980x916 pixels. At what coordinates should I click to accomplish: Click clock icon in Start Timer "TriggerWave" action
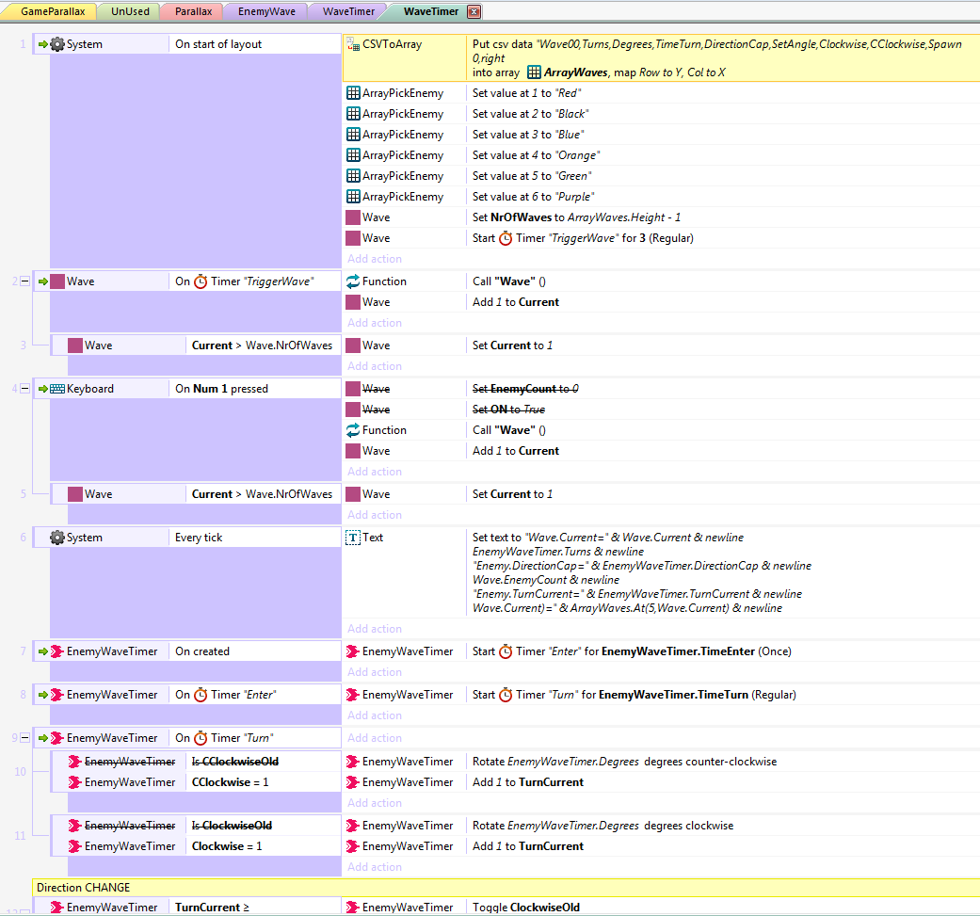(x=506, y=238)
